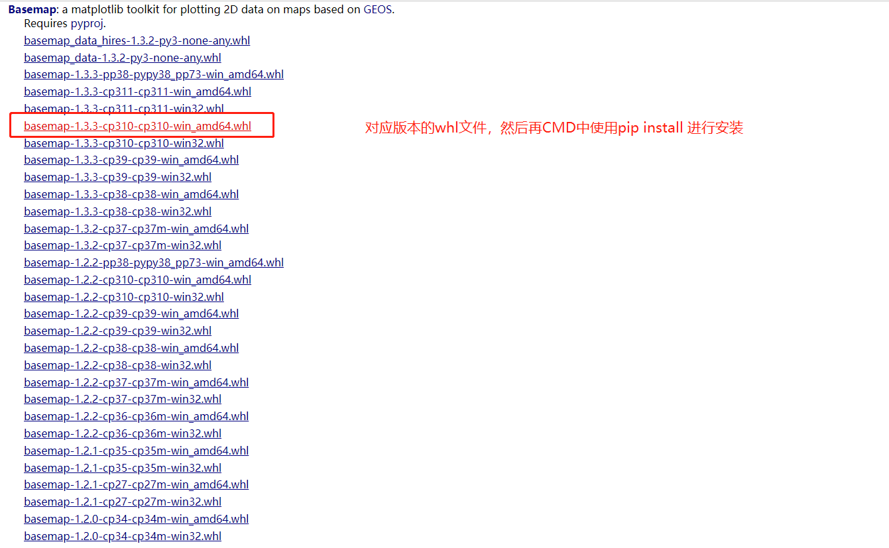This screenshot has height=548, width=889.
Task: Download basemap-1.2.0-cp34-cp34m-win32.whl
Action: (x=123, y=536)
